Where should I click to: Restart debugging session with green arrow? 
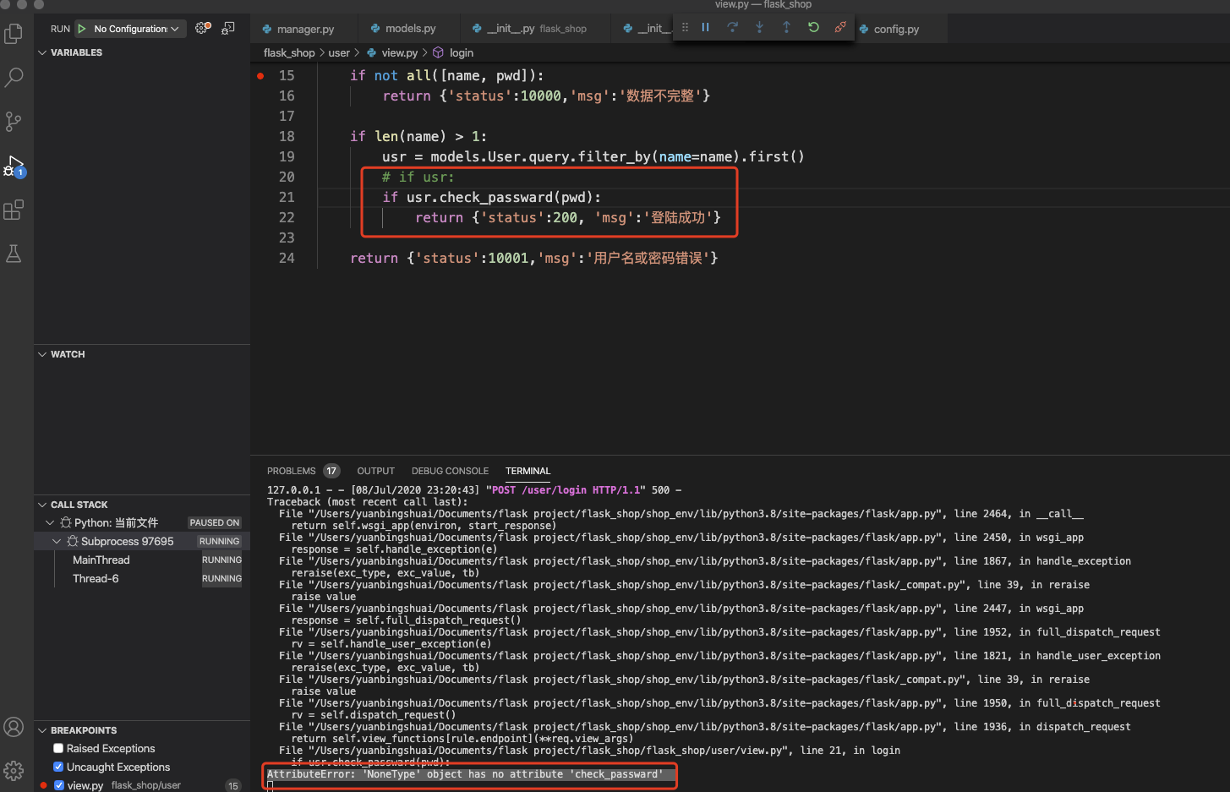(813, 27)
